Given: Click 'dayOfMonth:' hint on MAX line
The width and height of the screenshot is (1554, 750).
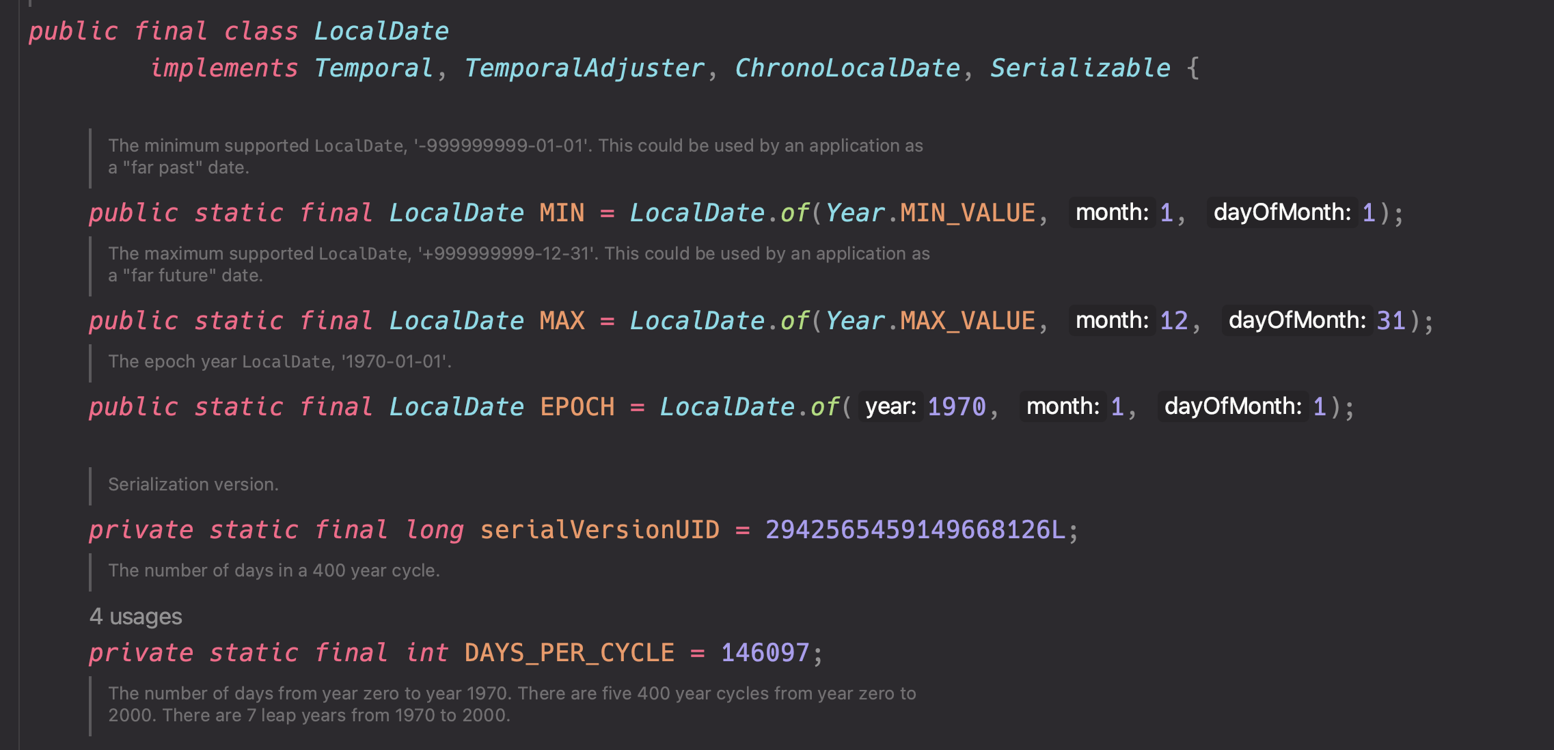Looking at the screenshot, I should click(x=1296, y=320).
